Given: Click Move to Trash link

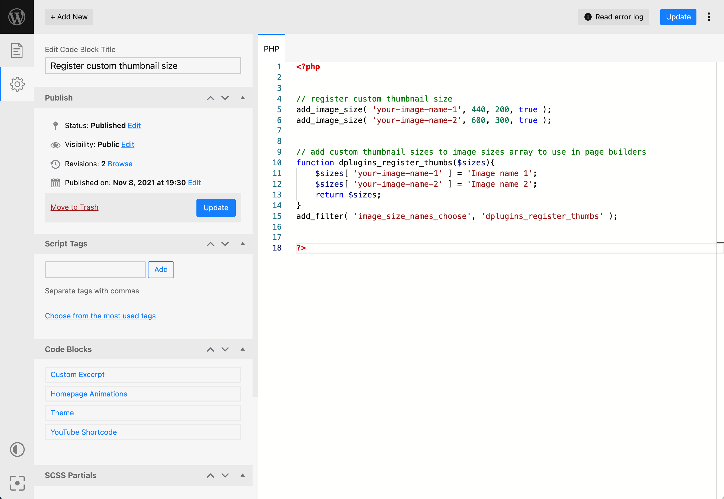Looking at the screenshot, I should [74, 207].
